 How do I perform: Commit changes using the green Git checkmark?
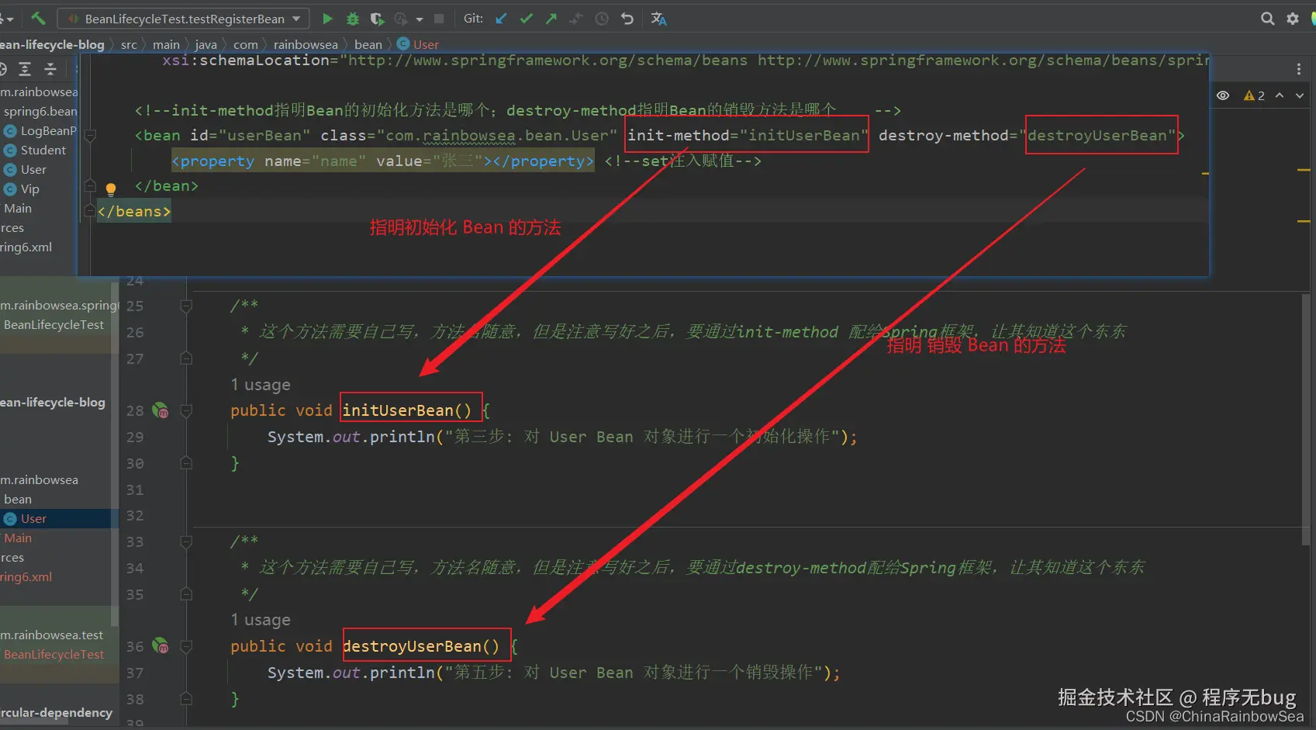[526, 19]
